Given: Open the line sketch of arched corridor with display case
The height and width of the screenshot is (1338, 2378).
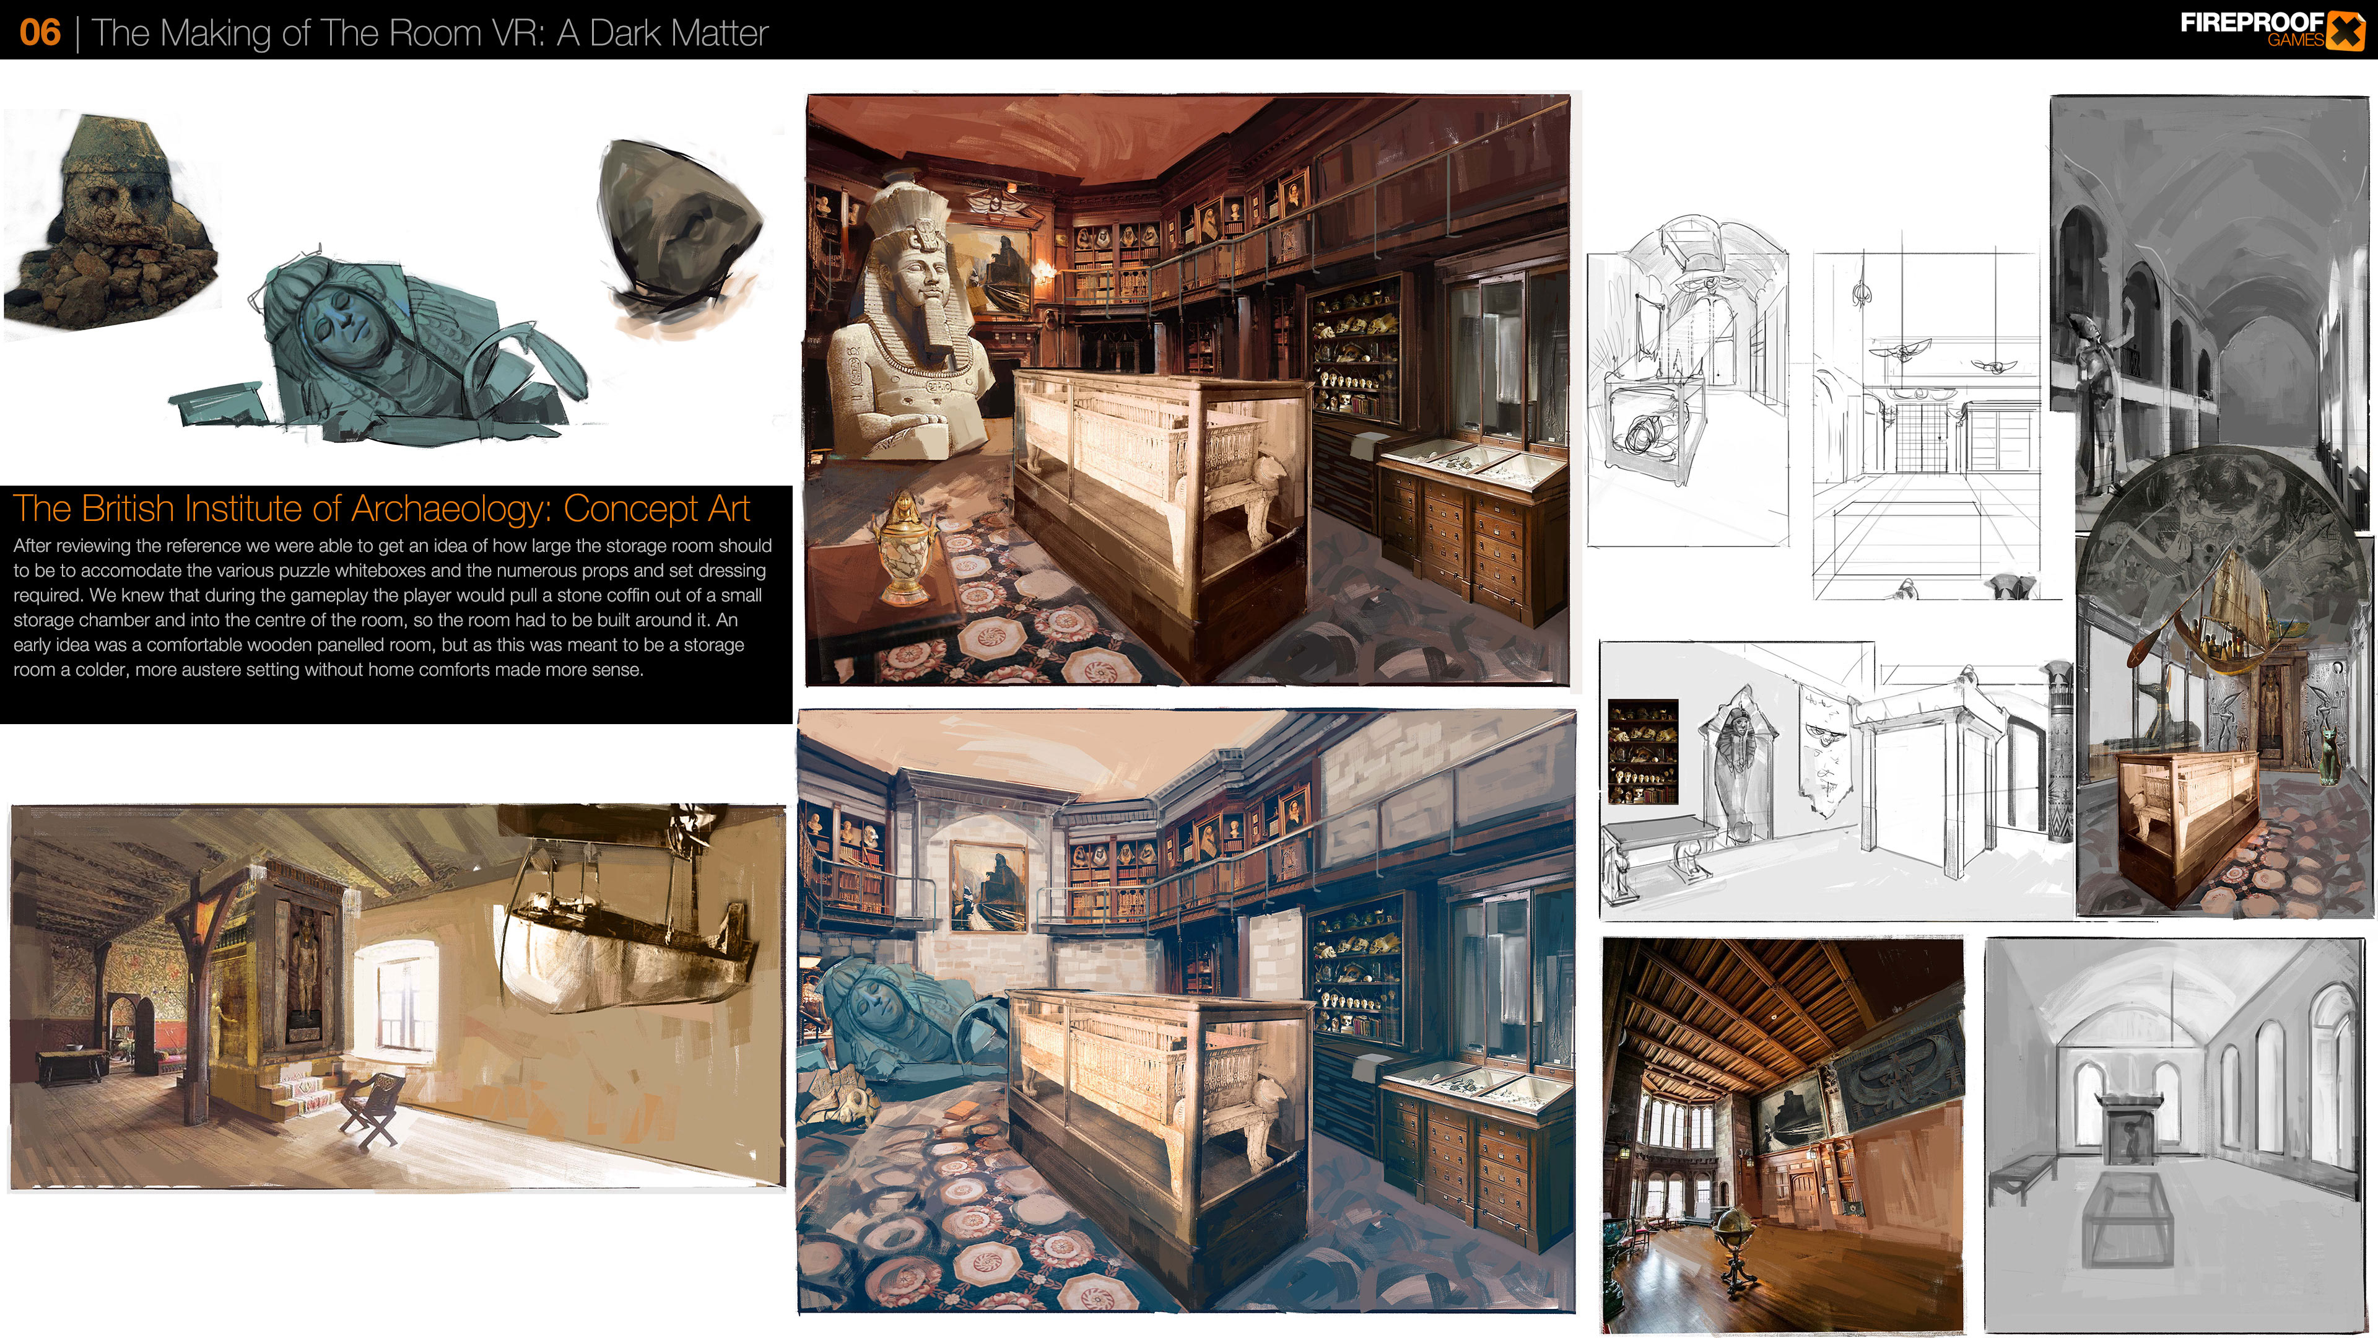Looking at the screenshot, I should tap(1688, 380).
